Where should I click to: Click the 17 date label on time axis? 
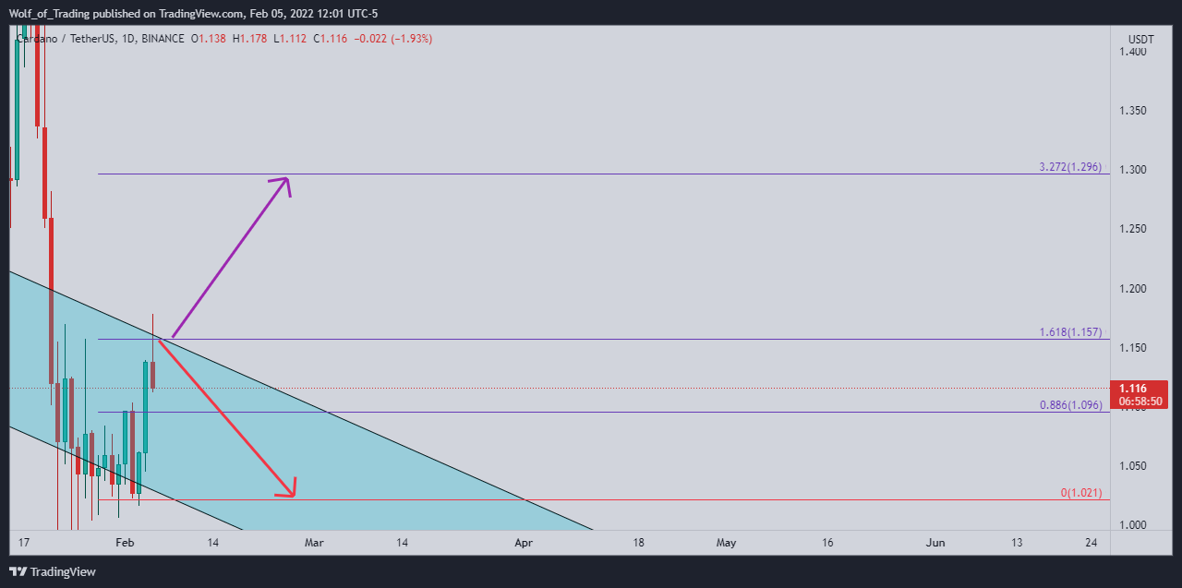[24, 543]
